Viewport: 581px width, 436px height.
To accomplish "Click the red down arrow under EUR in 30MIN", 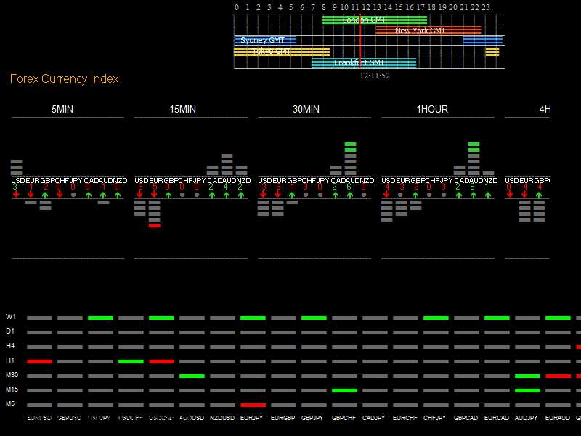I will pyautogui.click(x=277, y=195).
